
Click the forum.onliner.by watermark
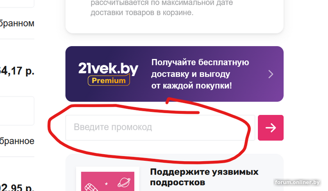click(297, 182)
